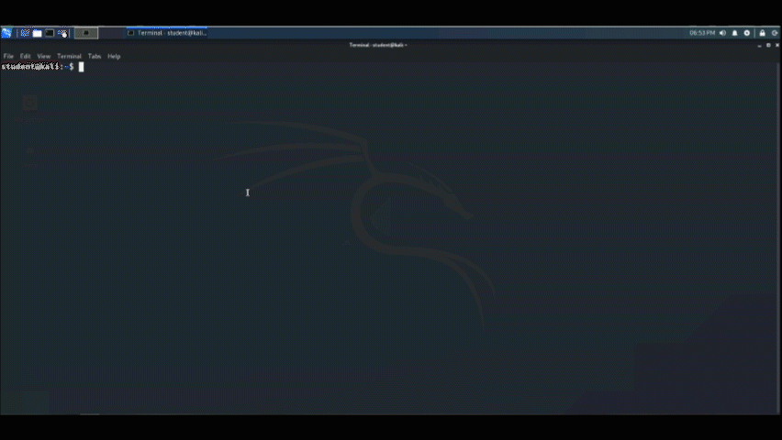The height and width of the screenshot is (440, 782).
Task: Open the Help menu
Action: [114, 56]
